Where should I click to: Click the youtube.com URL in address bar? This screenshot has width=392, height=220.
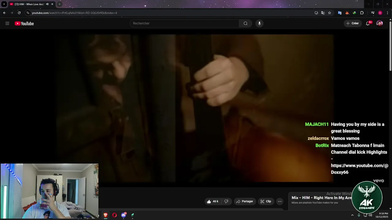[x=74, y=13]
